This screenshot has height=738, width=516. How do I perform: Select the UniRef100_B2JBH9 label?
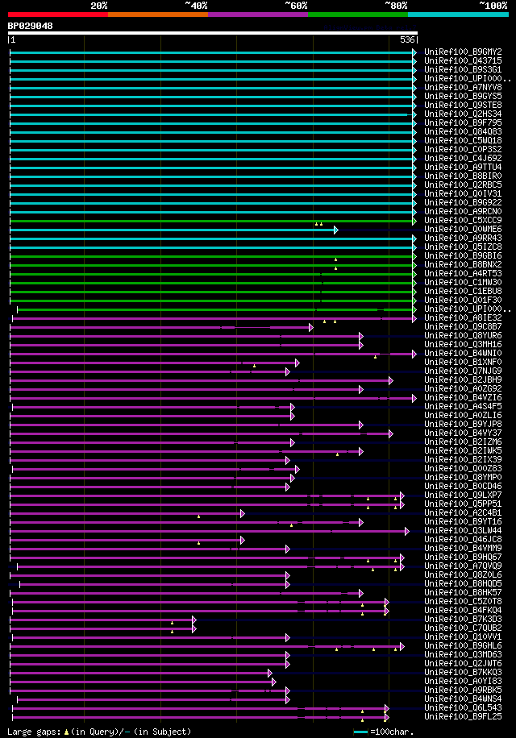click(x=463, y=379)
